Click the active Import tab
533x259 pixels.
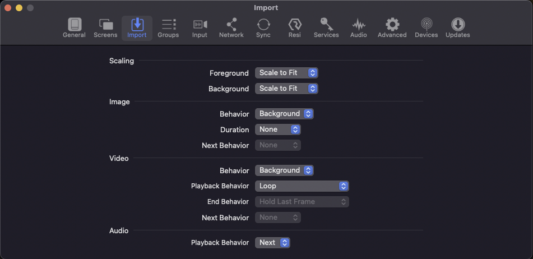(x=137, y=28)
